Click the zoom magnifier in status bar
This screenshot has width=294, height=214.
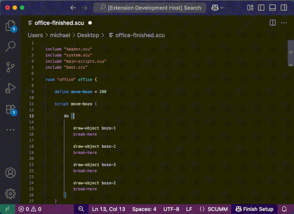pyautogui.click(x=81, y=209)
